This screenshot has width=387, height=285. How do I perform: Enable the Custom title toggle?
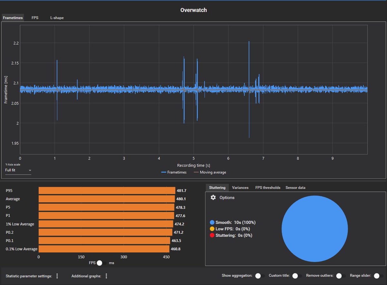pyautogui.click(x=295, y=276)
